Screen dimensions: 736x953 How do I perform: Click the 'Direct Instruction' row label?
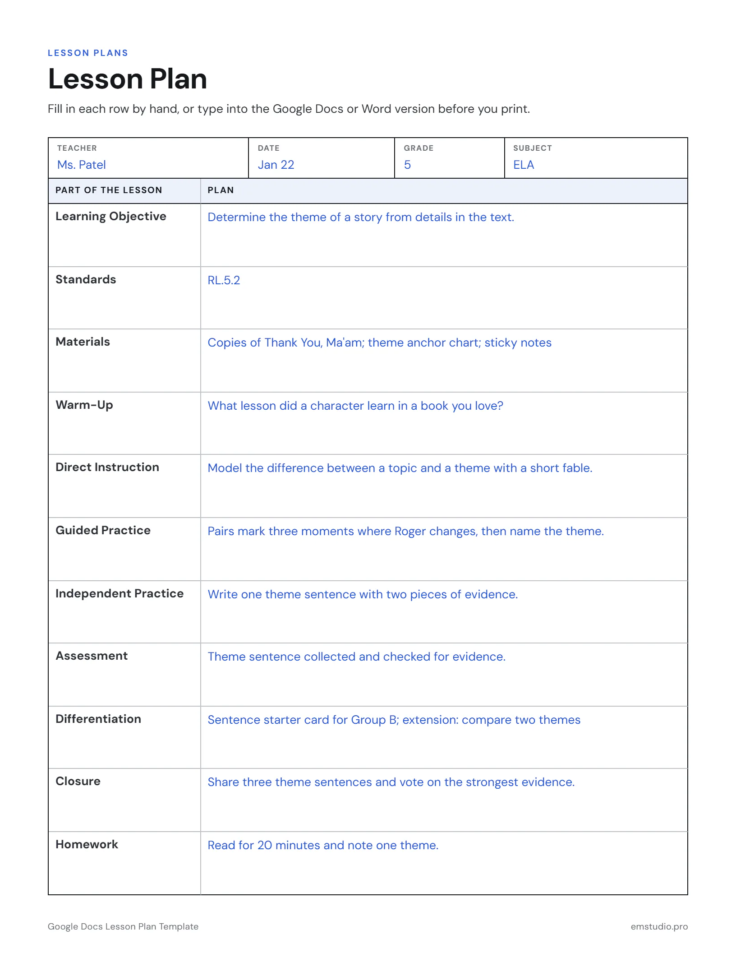click(107, 467)
